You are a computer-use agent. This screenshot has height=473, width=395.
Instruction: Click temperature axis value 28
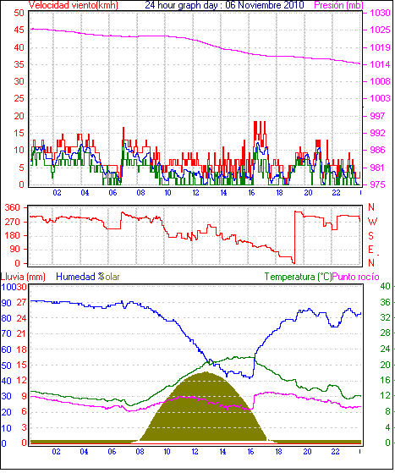click(x=385, y=333)
